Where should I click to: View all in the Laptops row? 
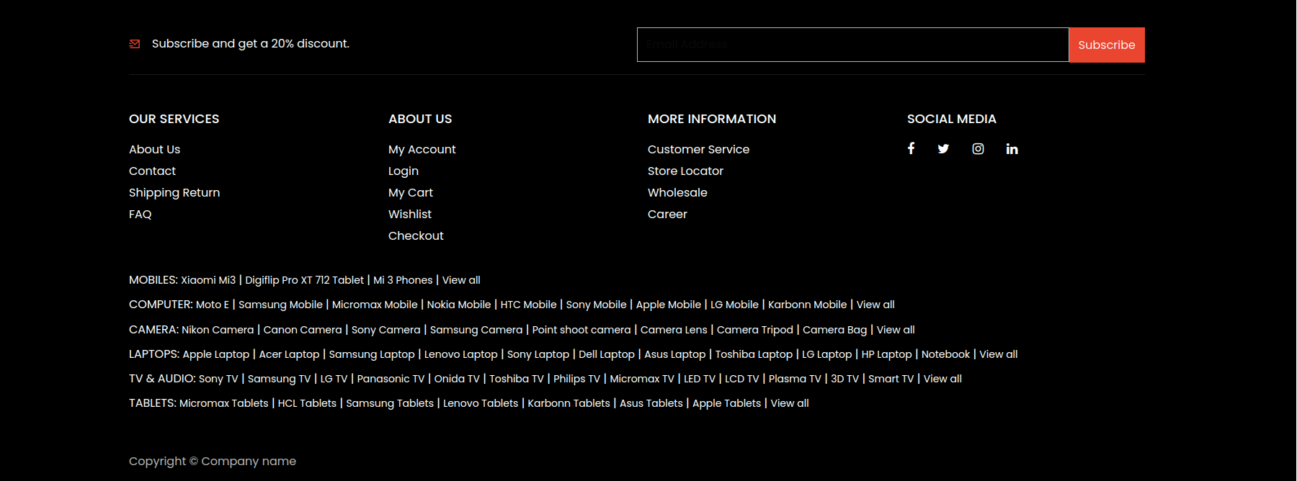pyautogui.click(x=998, y=354)
